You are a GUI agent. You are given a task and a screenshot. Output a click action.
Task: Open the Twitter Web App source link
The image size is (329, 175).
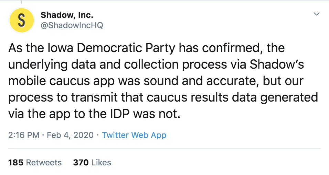[134, 135]
